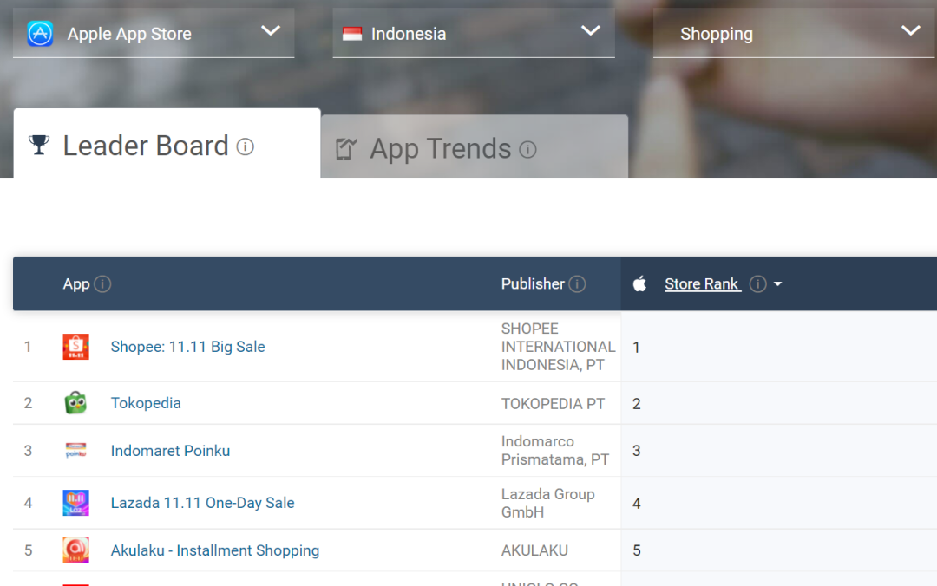This screenshot has height=586, width=937.
Task: Click the Lazada app icon
Action: click(x=75, y=503)
